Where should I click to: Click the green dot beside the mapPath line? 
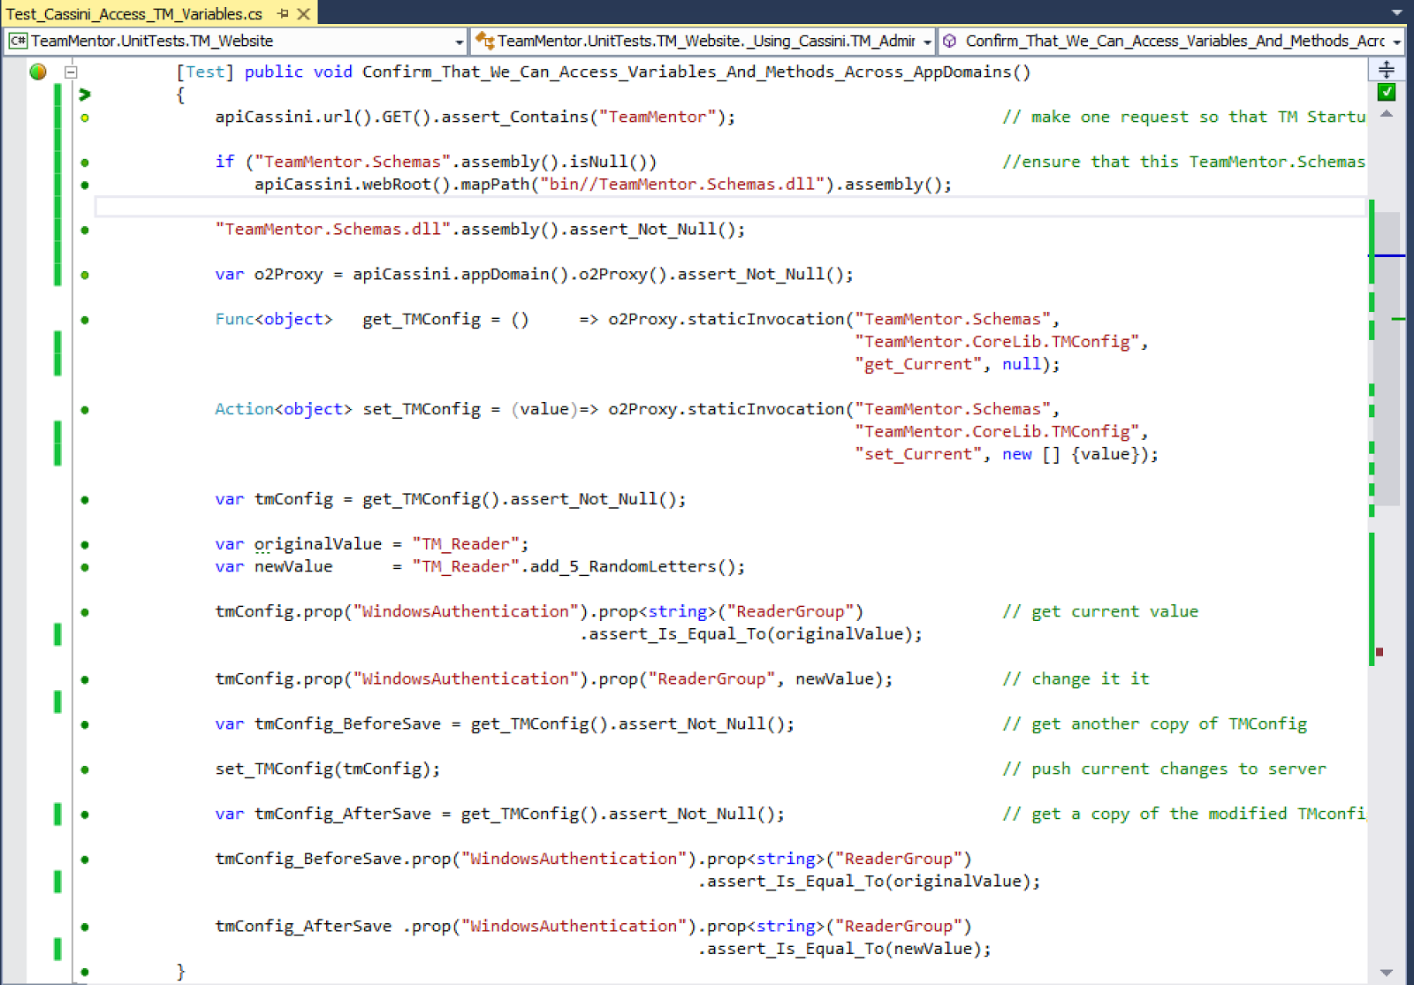(x=85, y=185)
